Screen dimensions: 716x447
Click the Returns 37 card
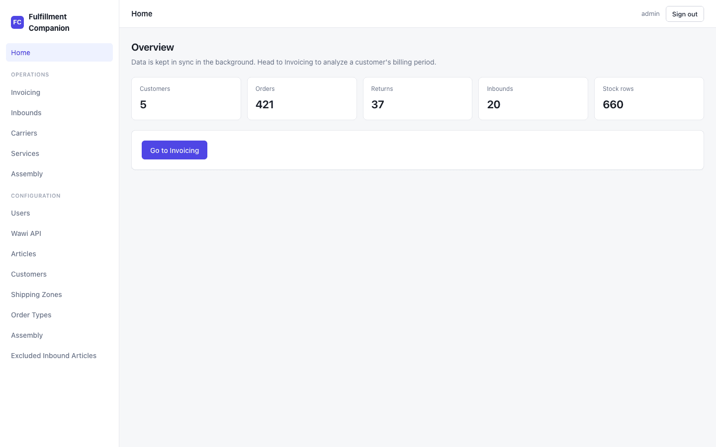(418, 98)
